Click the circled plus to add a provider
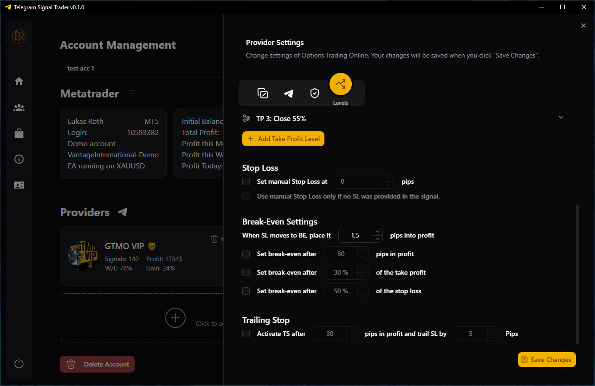 pos(175,318)
